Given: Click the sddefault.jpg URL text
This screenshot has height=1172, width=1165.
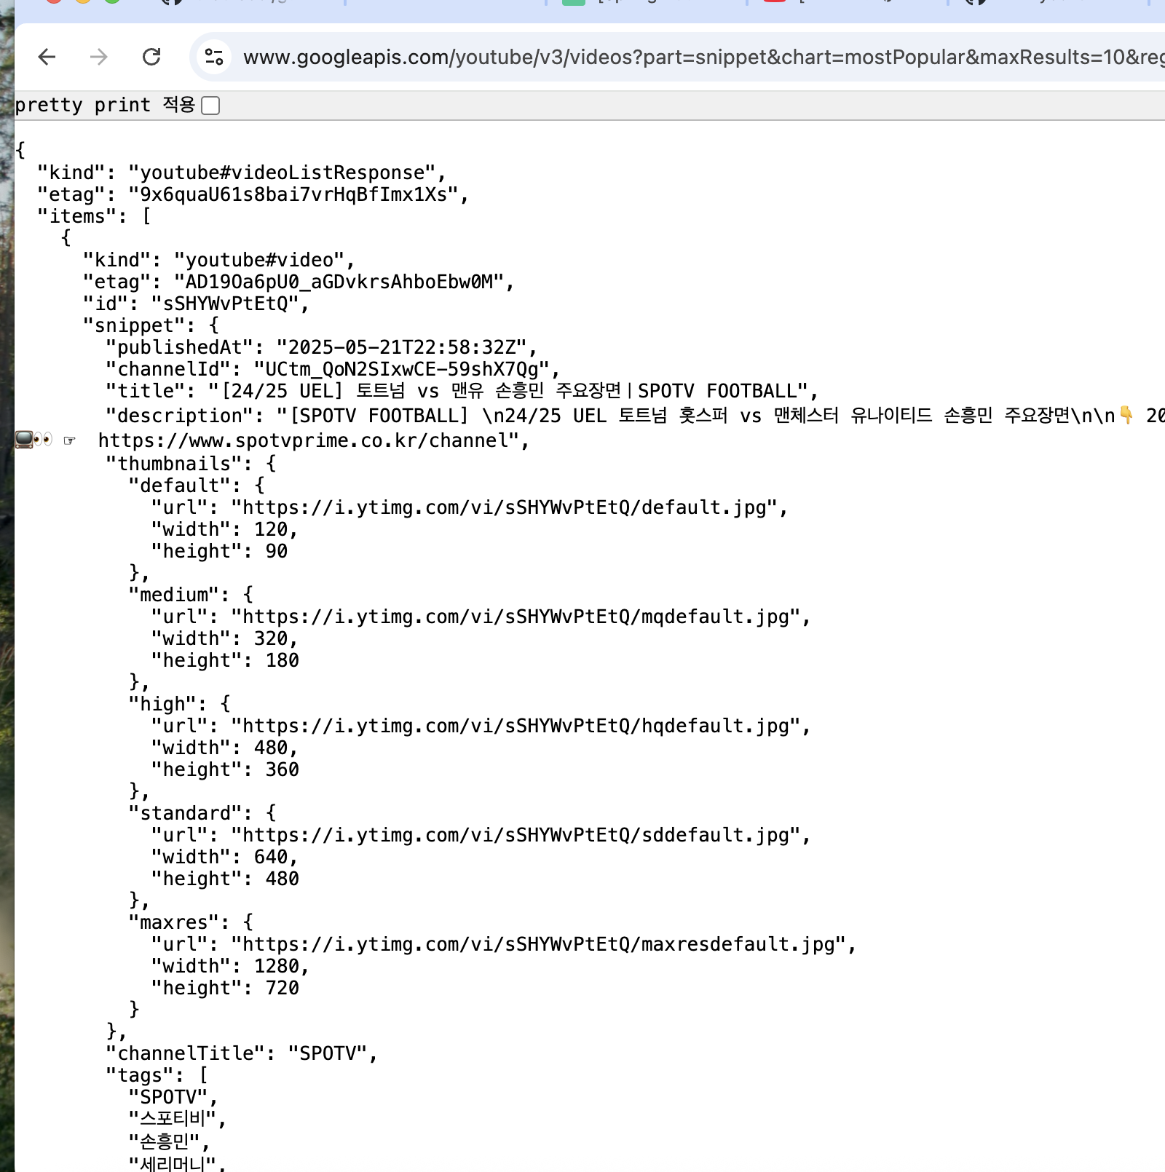Looking at the screenshot, I should [516, 835].
